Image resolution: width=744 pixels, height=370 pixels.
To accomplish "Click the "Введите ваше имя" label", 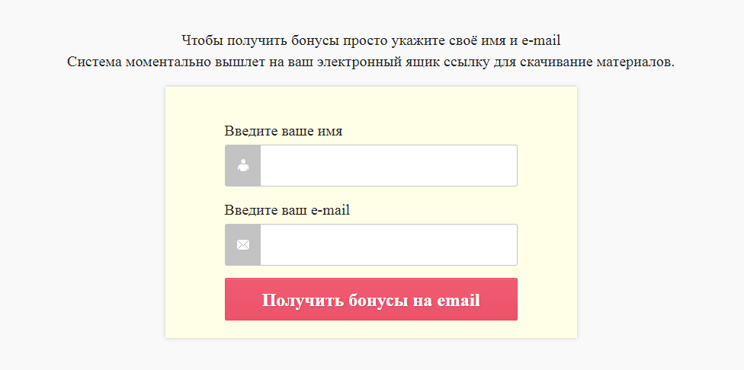I will click(283, 131).
